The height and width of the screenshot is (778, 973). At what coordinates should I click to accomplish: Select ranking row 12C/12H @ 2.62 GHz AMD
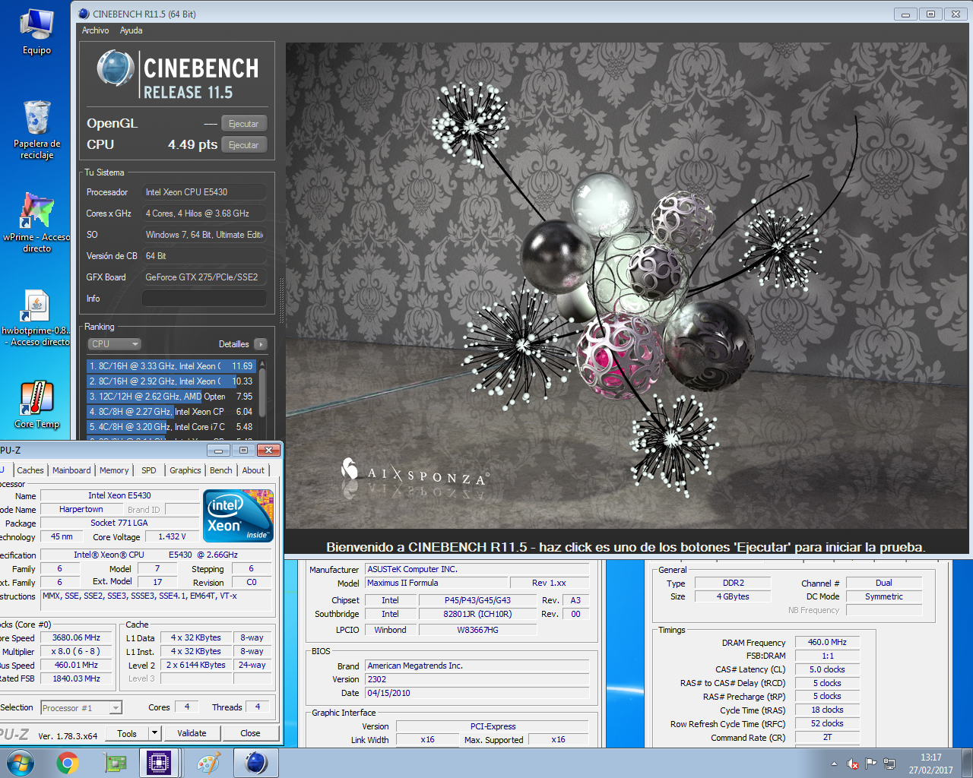171,397
